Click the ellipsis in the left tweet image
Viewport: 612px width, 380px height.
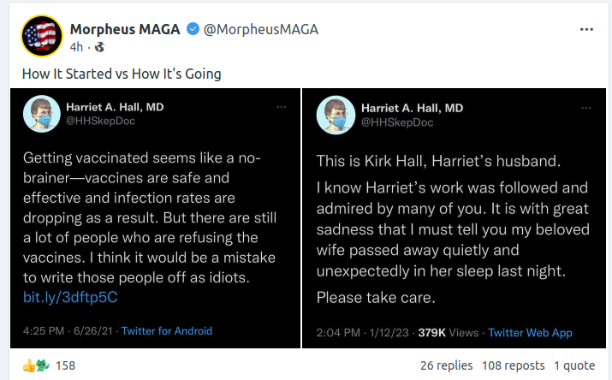(282, 106)
